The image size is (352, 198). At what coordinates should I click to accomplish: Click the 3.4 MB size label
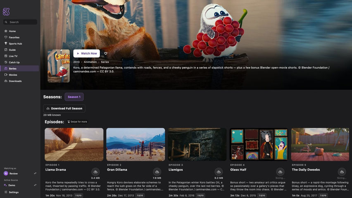tap(95, 178)
